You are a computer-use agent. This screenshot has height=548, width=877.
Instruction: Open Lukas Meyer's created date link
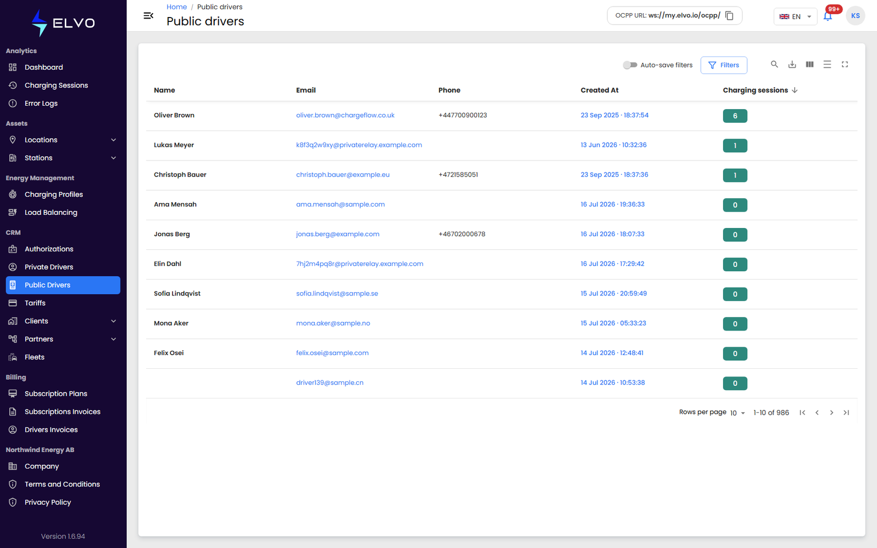coord(613,145)
